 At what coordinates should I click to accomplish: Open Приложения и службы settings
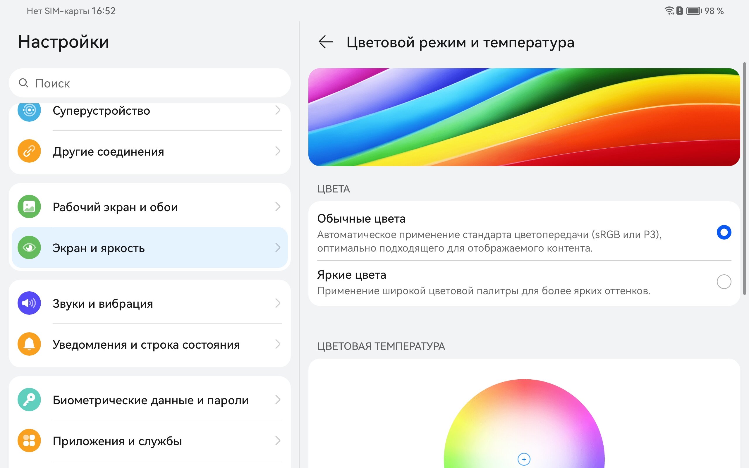[150, 441]
